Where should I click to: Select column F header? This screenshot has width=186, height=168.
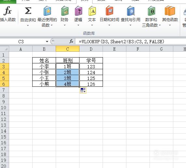138,49
